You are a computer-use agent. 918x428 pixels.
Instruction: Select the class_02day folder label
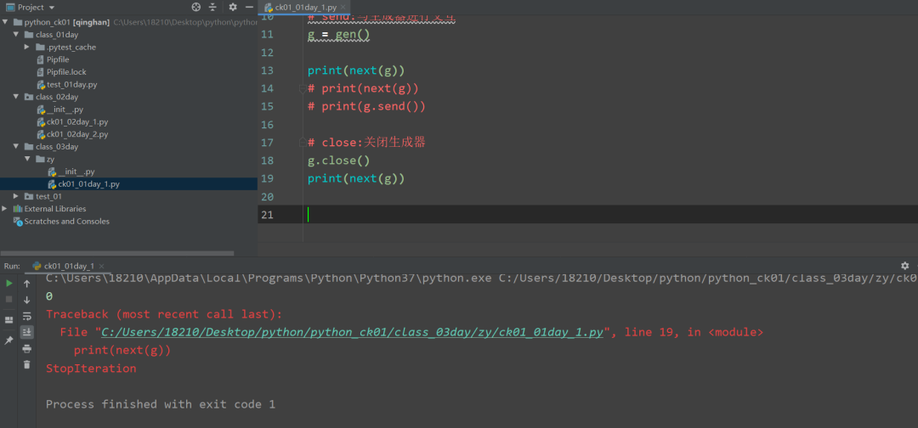pyautogui.click(x=57, y=97)
